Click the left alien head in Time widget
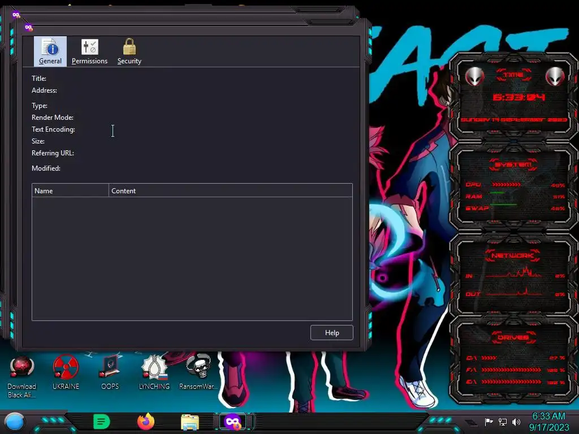Image resolution: width=579 pixels, height=434 pixels. [474, 77]
